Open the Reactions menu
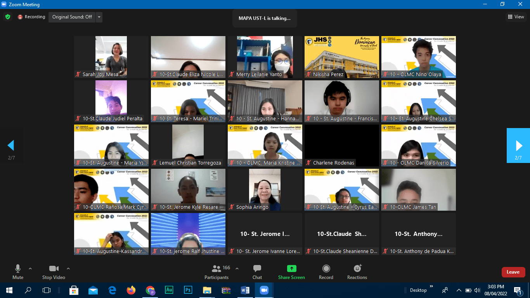The image size is (530, 298). pyautogui.click(x=357, y=272)
